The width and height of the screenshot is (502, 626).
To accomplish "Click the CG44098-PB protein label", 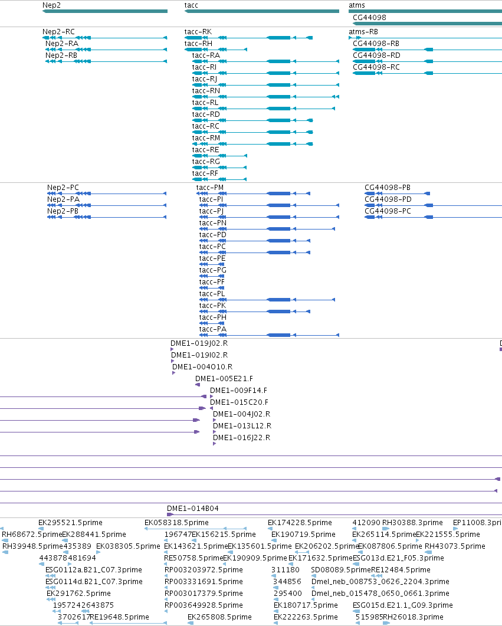I will 388,187.
